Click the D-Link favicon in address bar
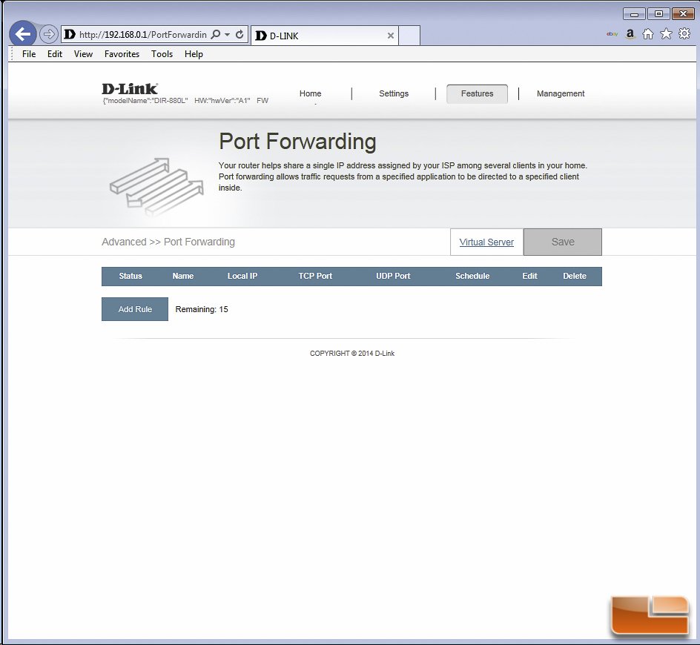Image resolution: width=700 pixels, height=645 pixels. pyautogui.click(x=70, y=34)
